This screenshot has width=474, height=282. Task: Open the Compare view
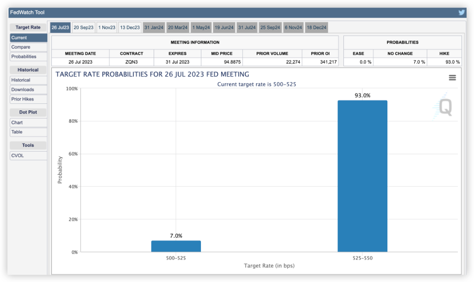pos(28,47)
